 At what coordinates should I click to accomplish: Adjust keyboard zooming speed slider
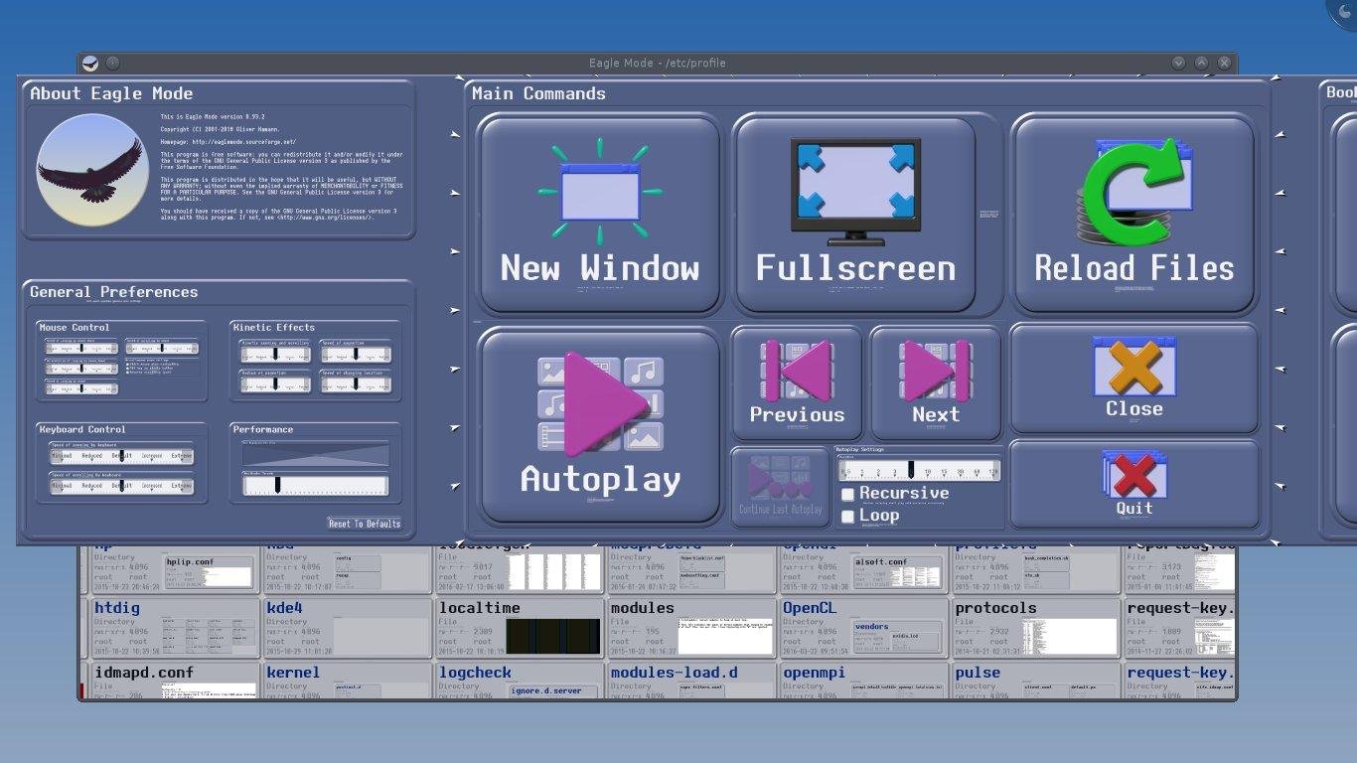(121, 456)
